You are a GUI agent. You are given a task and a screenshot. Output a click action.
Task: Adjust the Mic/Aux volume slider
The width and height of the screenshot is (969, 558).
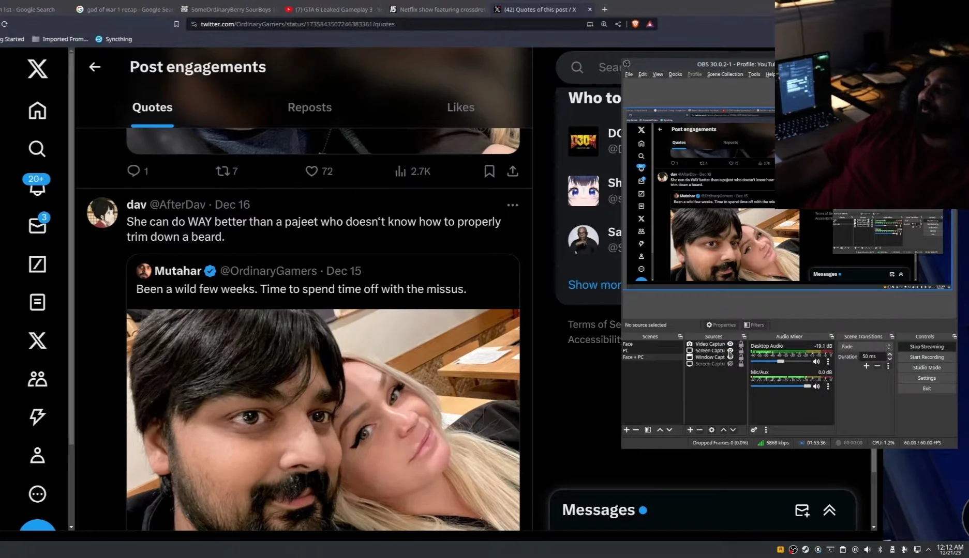coord(781,386)
